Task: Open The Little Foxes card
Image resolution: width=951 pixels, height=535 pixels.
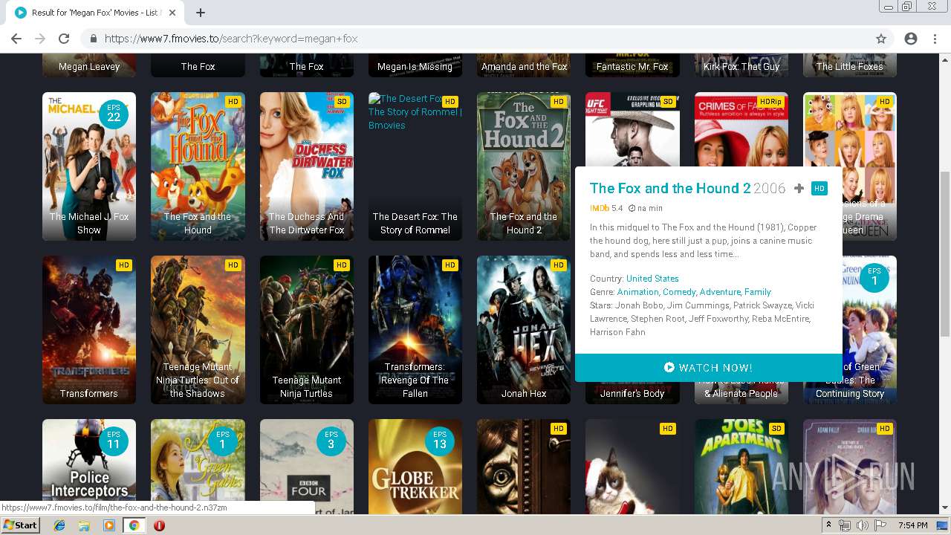Action: [850, 65]
